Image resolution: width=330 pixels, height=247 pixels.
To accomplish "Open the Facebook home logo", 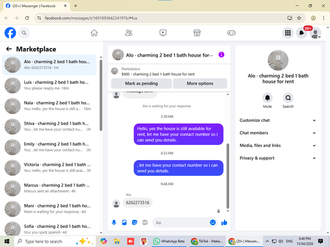I will (x=10, y=33).
